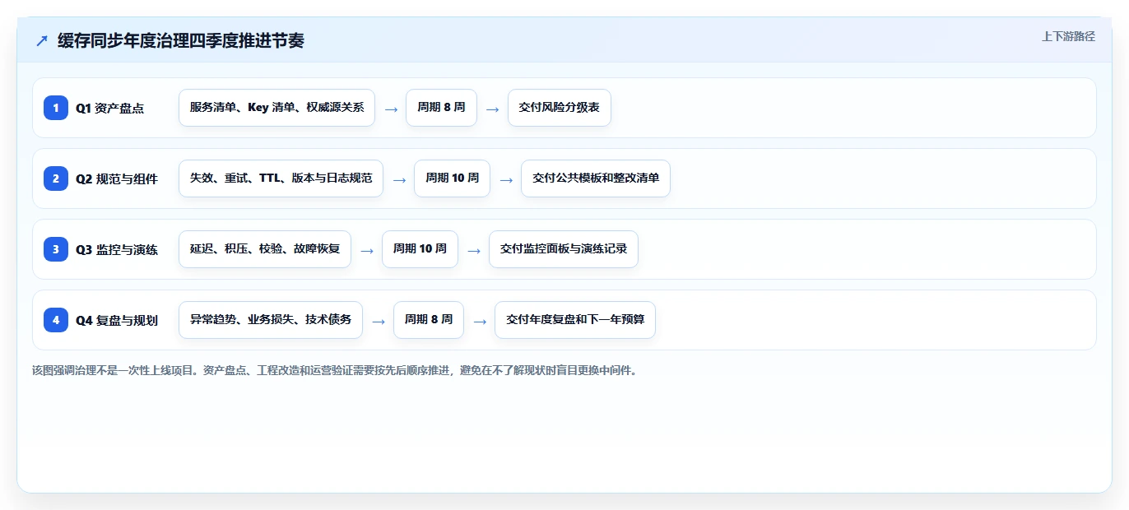Select the 周期 8 周 box in Q1 row
The image size is (1129, 510).
coord(441,108)
